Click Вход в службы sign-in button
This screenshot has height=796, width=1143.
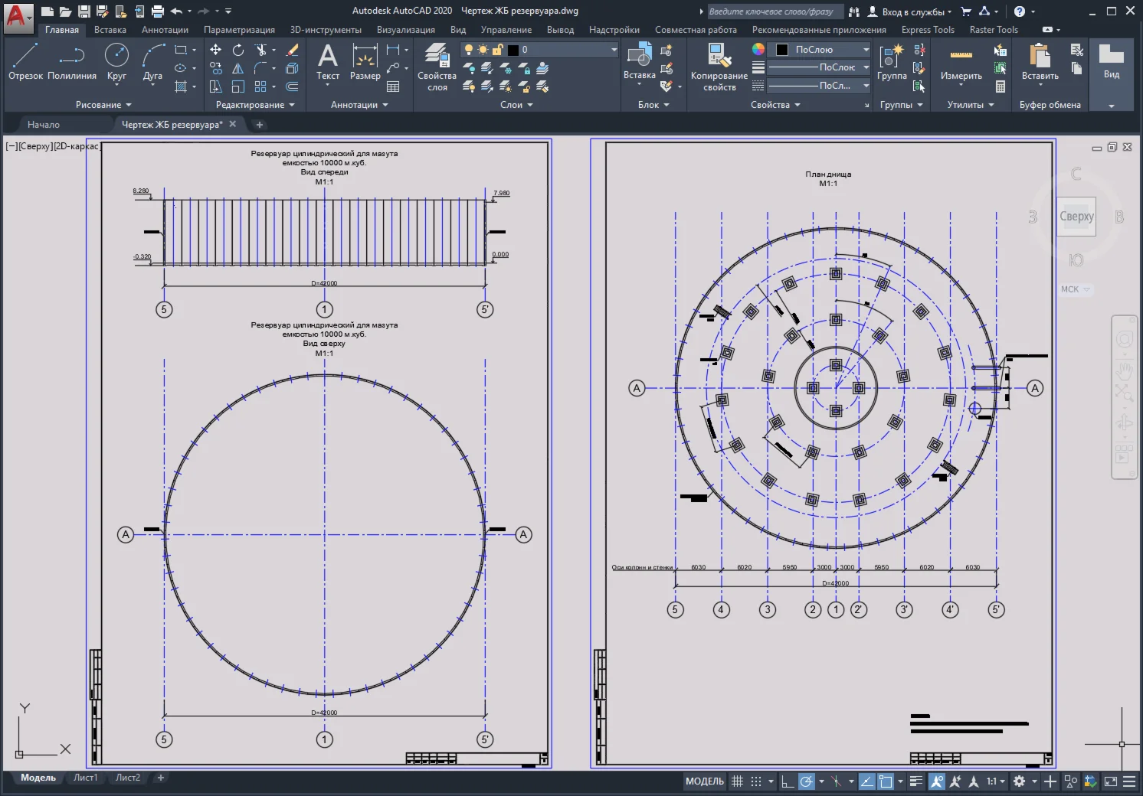[x=912, y=11]
